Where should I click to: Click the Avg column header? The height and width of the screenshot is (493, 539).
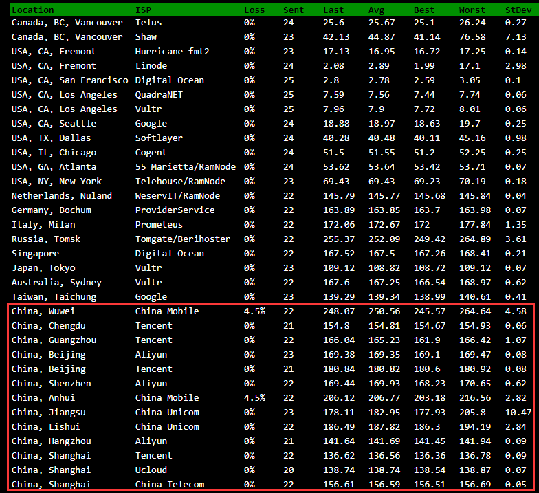pyautogui.click(x=377, y=10)
